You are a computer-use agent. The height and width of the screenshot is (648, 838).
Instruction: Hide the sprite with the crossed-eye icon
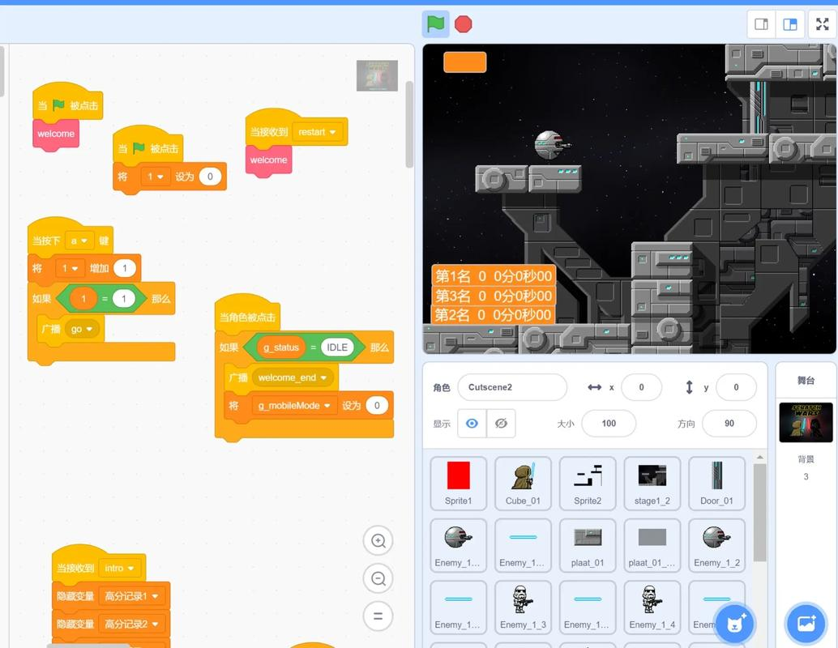pos(501,424)
